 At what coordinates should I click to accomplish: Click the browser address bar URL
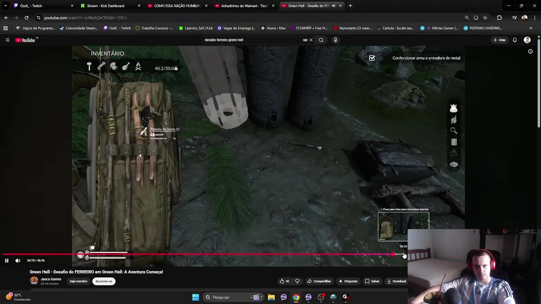coord(85,18)
